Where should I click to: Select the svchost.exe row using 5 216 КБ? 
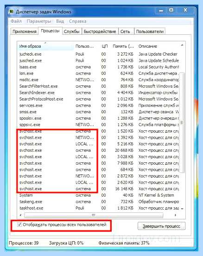(98, 144)
